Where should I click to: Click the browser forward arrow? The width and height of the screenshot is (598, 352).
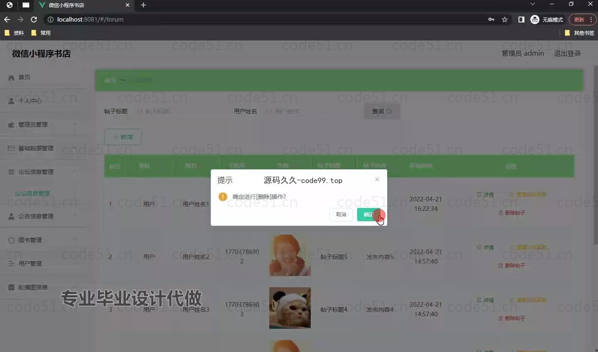coord(20,20)
